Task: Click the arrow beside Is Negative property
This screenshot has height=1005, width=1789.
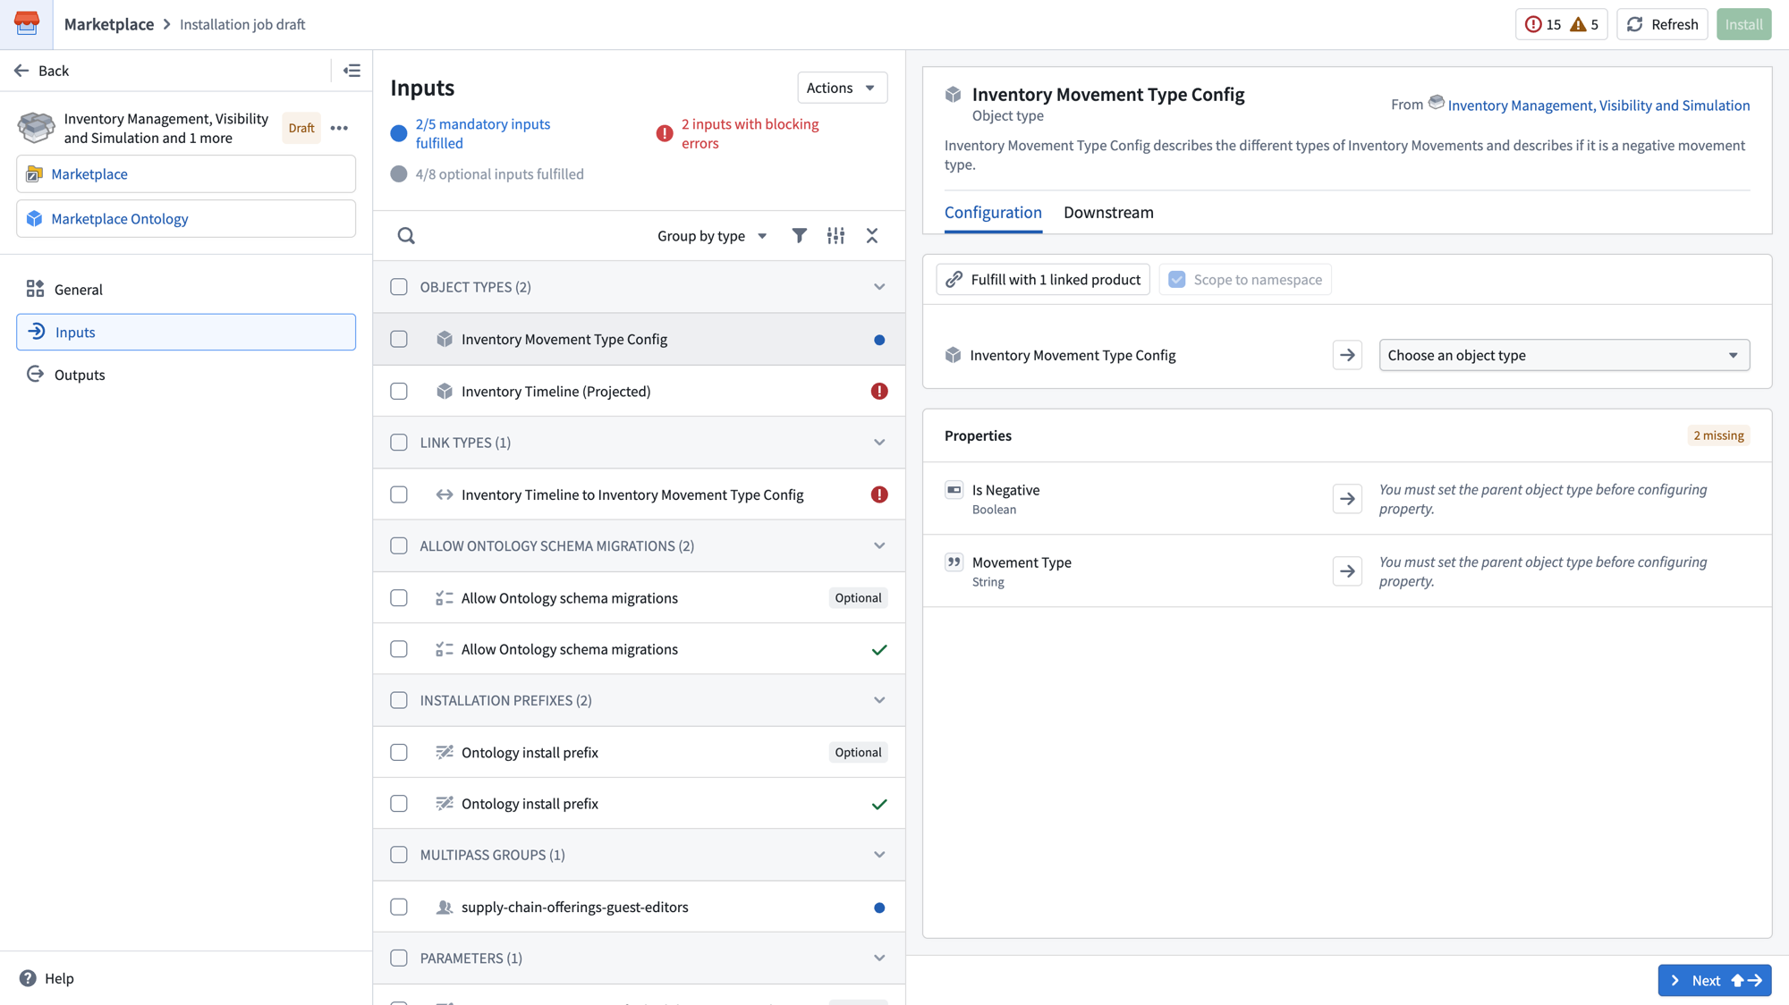Action: coord(1347,499)
